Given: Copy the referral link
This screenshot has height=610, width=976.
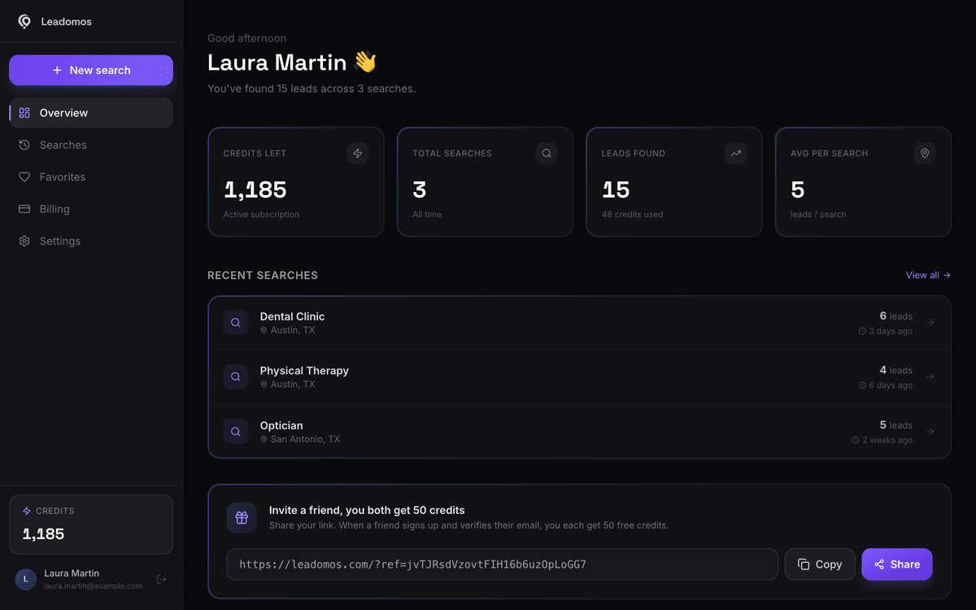Looking at the screenshot, I should (x=820, y=564).
